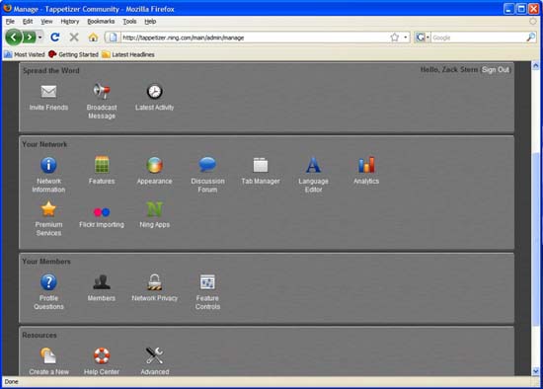The image size is (543, 389).
Task: Click the Resources section heading
Action: coord(39,336)
